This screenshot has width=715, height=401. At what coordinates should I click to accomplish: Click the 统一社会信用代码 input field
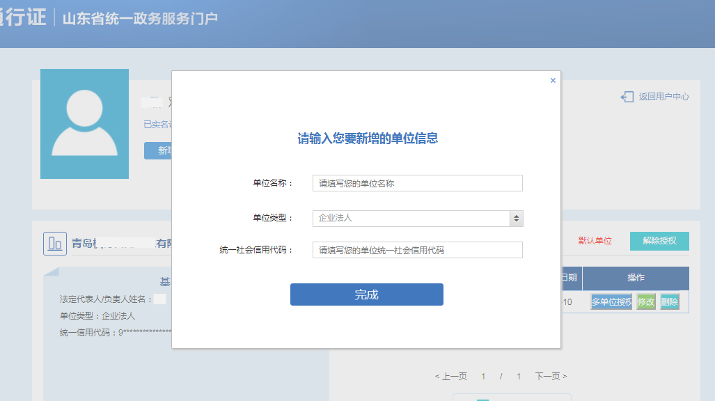tap(417, 249)
